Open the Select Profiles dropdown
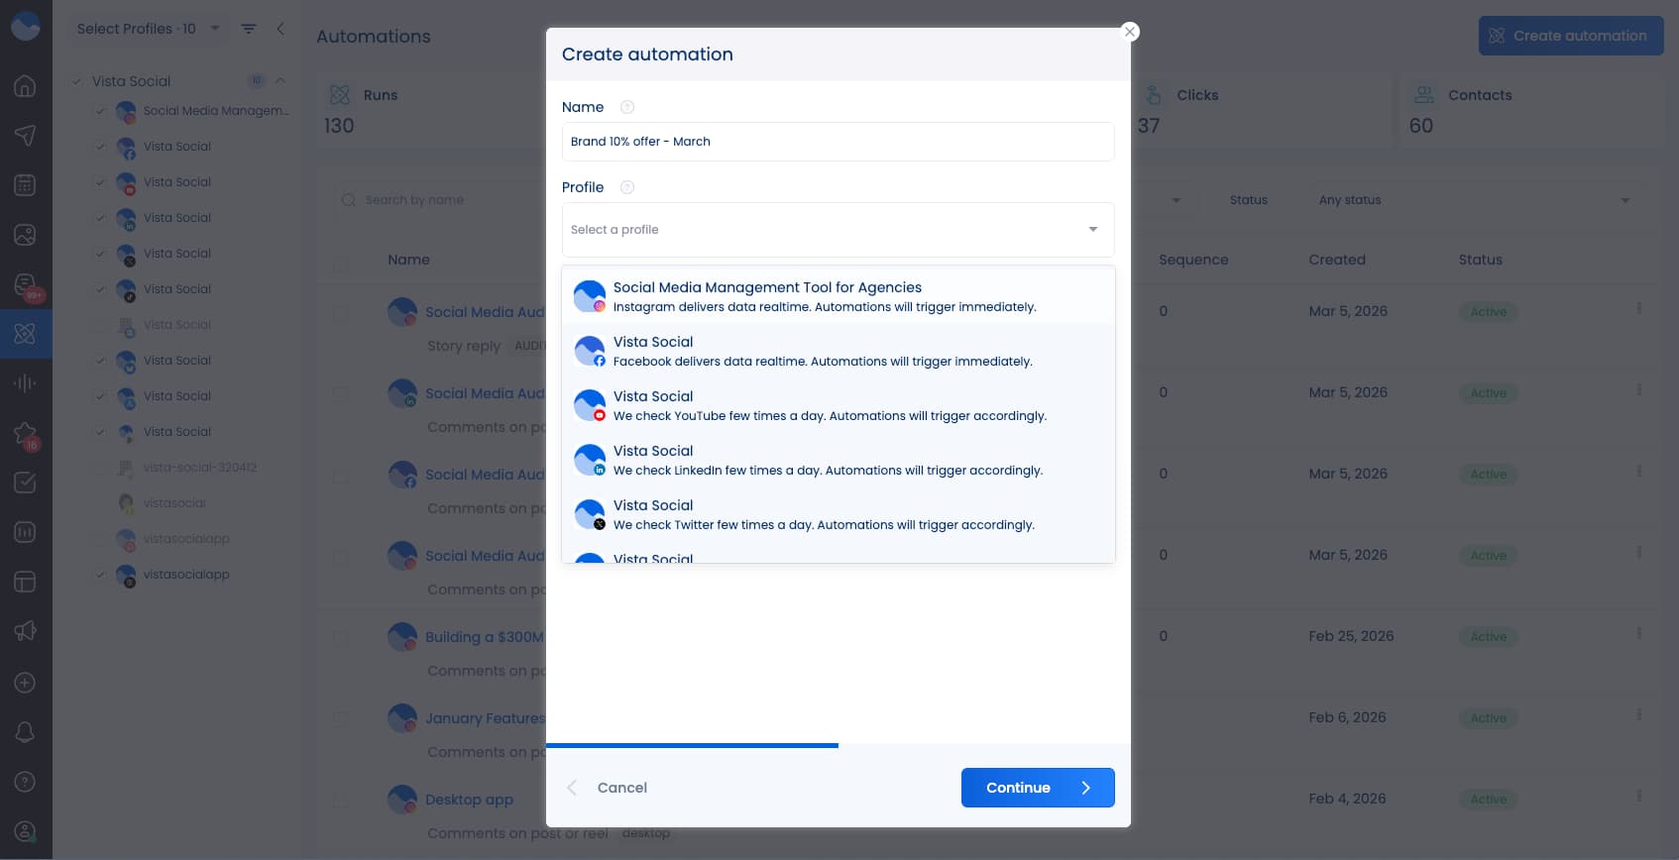 [149, 29]
